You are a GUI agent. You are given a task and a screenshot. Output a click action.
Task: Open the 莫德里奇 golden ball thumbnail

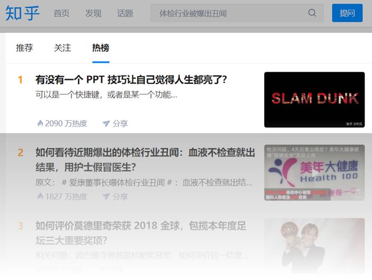314,246
